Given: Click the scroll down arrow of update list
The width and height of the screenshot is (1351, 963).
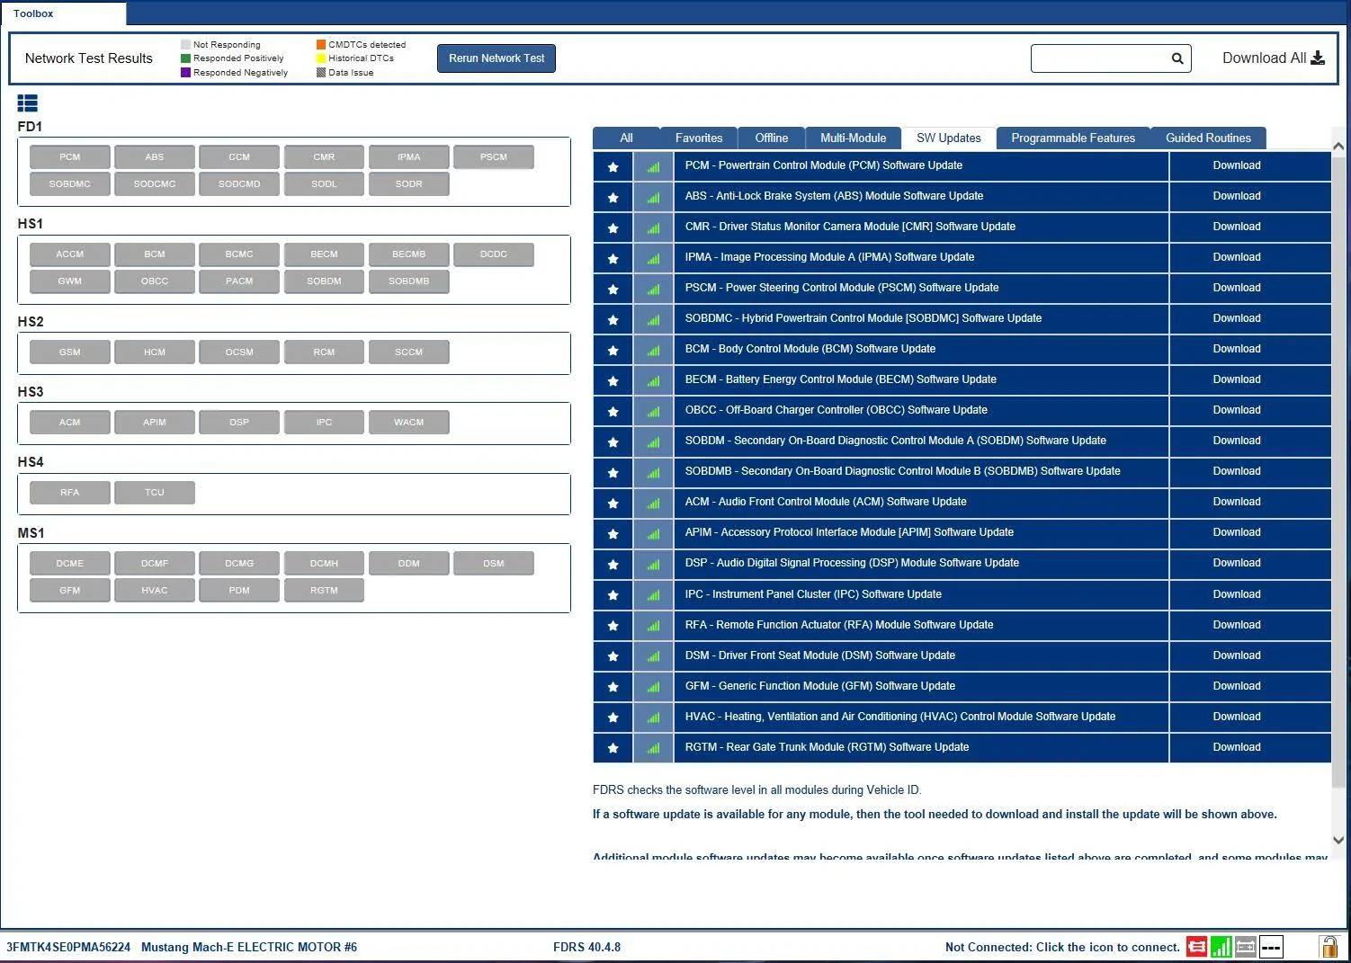Looking at the screenshot, I should [x=1338, y=840].
